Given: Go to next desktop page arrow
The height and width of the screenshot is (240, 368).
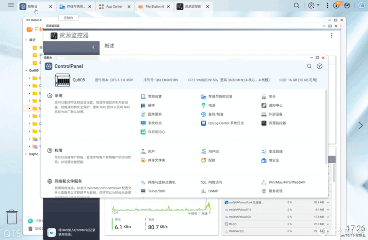Looking at the screenshot, I should (x=360, y=126).
